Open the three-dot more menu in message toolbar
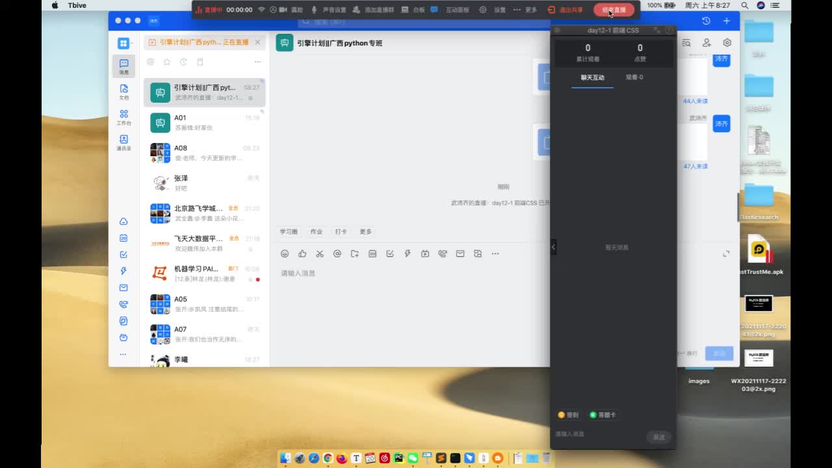Image resolution: width=832 pixels, height=468 pixels. pos(495,253)
